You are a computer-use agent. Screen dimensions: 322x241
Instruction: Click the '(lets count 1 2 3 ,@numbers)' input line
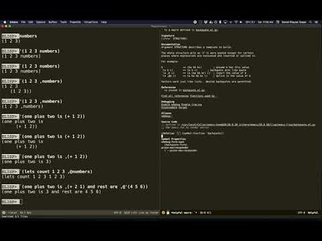pos(56,171)
